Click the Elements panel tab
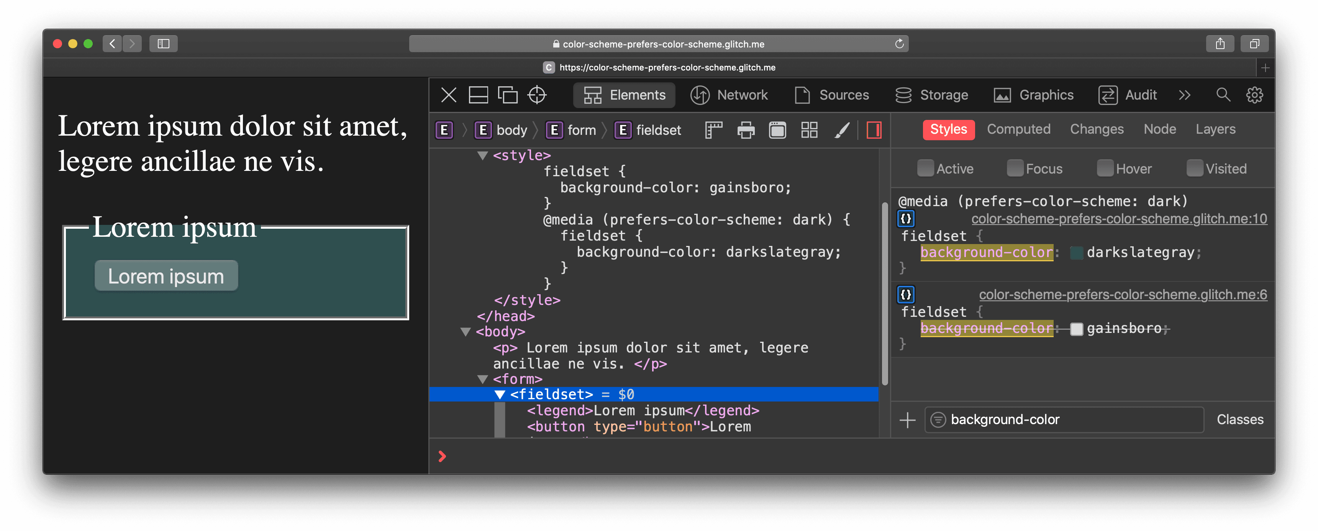1318x531 pixels. [626, 95]
